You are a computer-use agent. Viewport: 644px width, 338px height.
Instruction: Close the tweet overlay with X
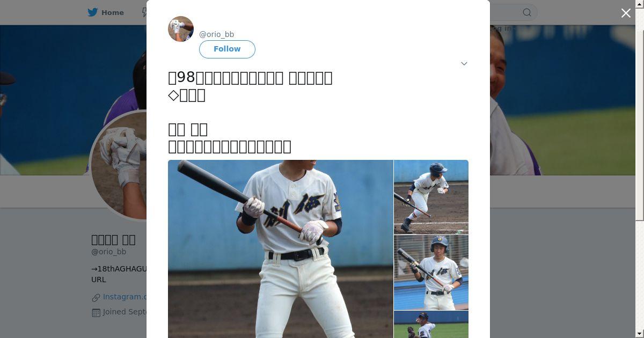point(626,13)
